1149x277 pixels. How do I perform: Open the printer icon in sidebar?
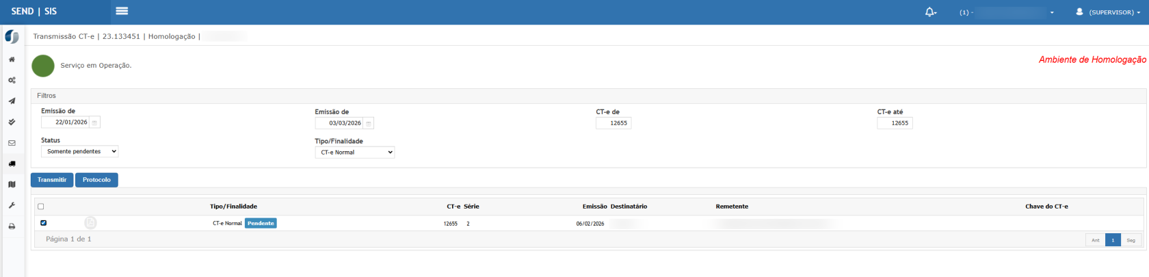click(x=12, y=226)
